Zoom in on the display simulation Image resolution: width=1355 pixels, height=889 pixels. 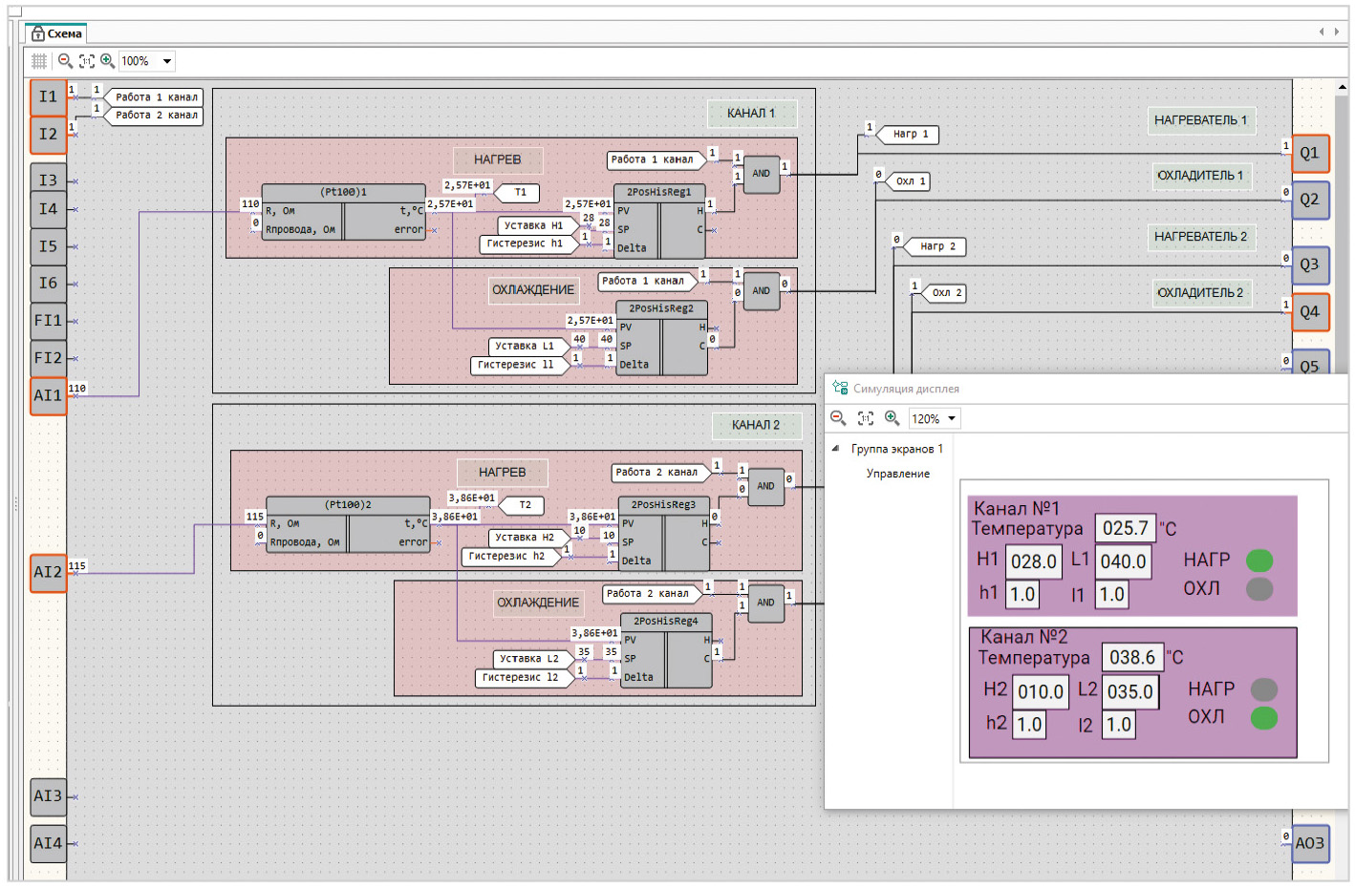892,418
